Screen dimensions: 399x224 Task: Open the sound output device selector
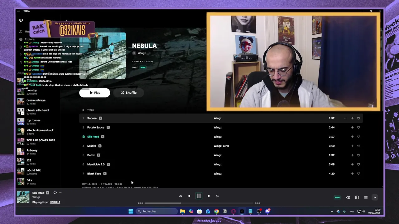coord(357,198)
